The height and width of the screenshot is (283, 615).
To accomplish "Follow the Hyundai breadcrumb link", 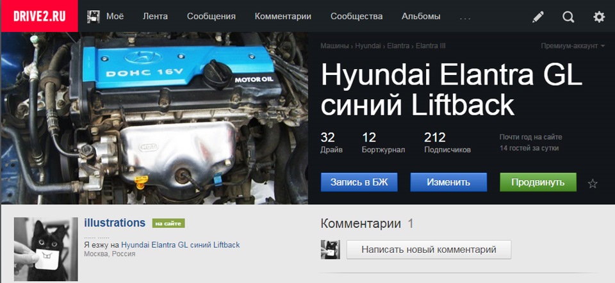I will (x=368, y=46).
